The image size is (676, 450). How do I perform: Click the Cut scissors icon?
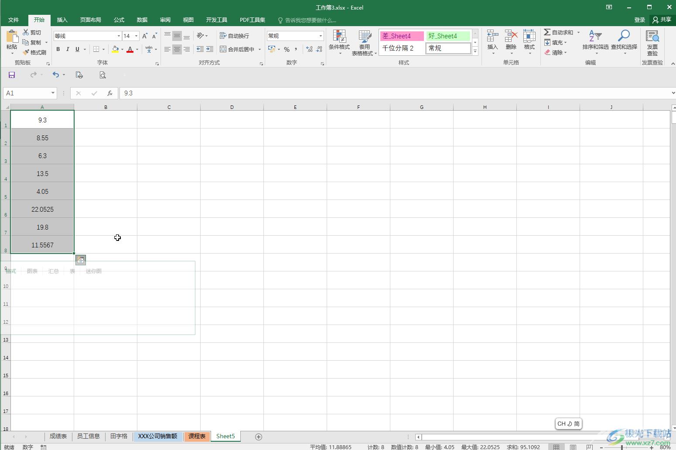pos(26,32)
